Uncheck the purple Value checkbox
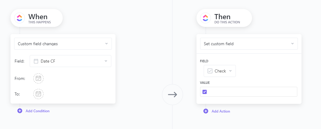 pos(205,92)
